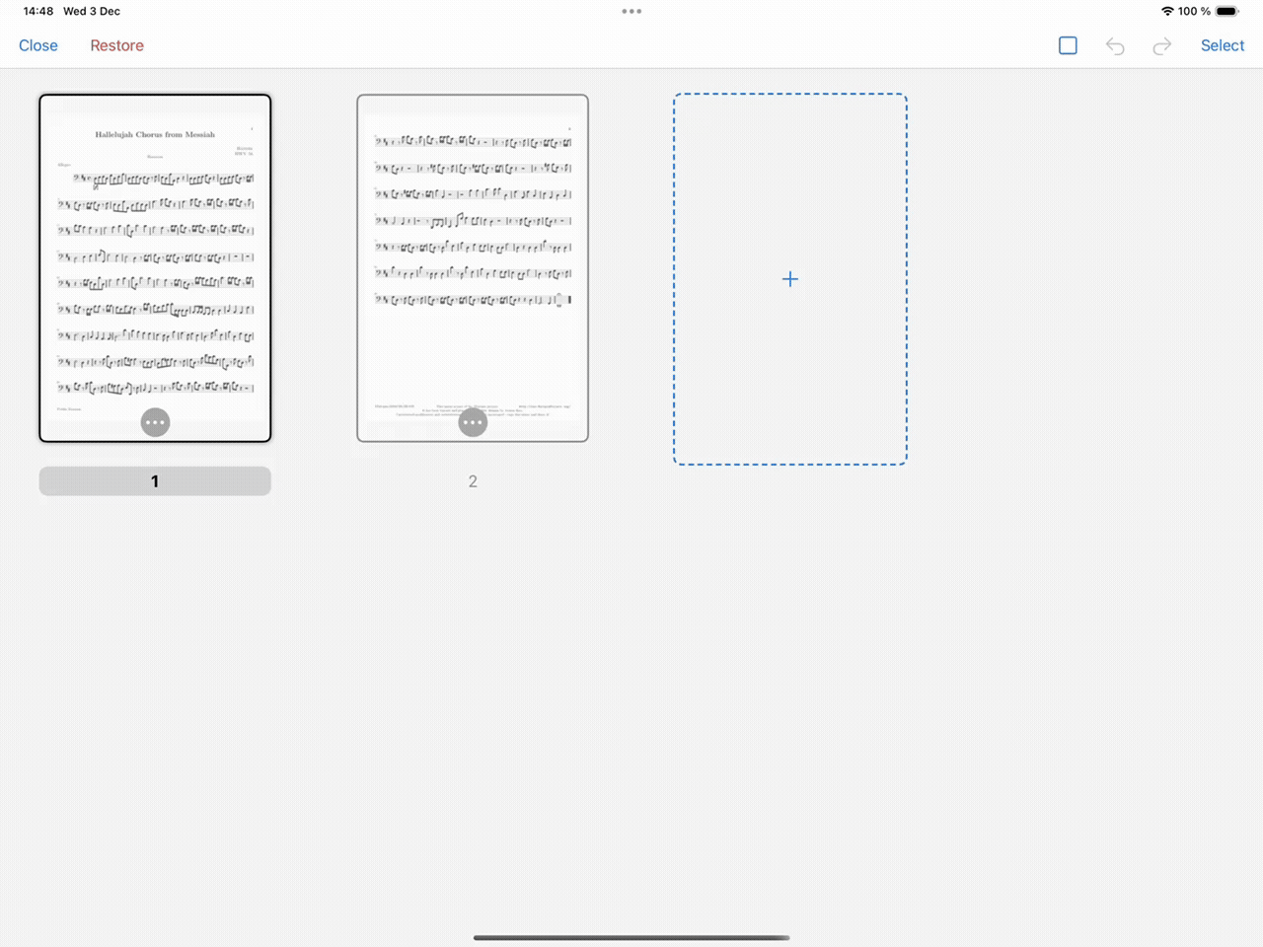Tap the home indicator bar
This screenshot has height=947, width=1263.
631,937
